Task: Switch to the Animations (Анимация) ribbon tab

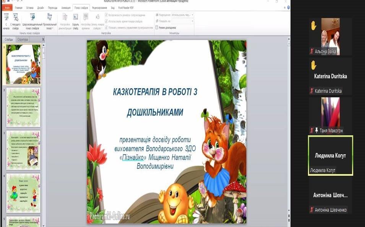Action: [x=66, y=8]
